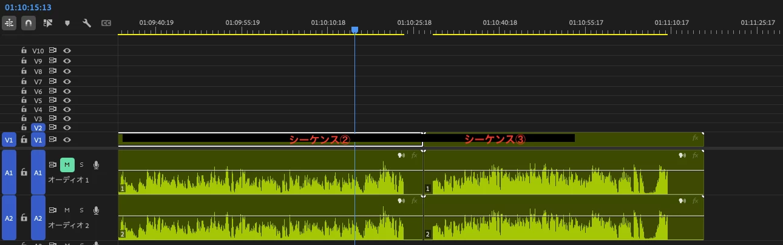Toggle lock on track V8
Screen dimensions: 783x245
[x=24, y=72]
